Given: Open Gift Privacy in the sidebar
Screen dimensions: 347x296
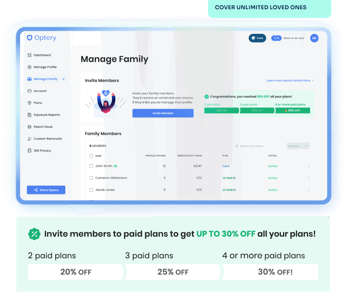Looking at the screenshot, I should [x=42, y=151].
